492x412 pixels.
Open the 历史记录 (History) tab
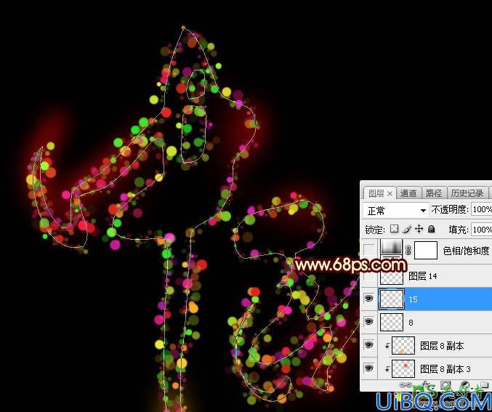point(467,193)
